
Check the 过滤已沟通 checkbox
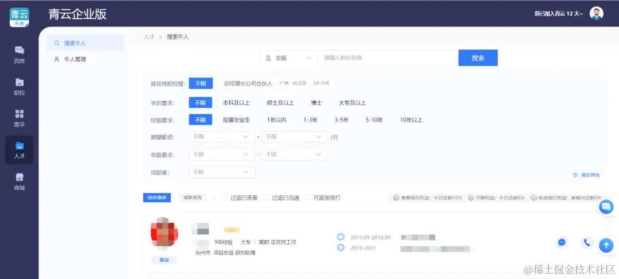tap(266, 198)
